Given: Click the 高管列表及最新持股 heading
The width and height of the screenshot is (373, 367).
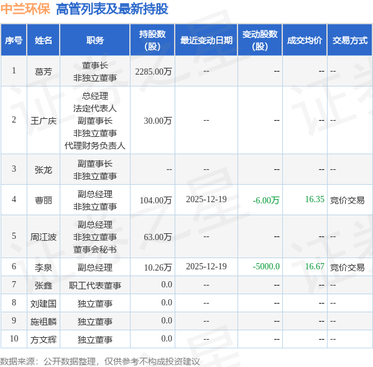Looking at the screenshot, I should click(112, 9).
